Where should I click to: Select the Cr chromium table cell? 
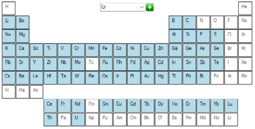pyautogui.click(x=78, y=50)
